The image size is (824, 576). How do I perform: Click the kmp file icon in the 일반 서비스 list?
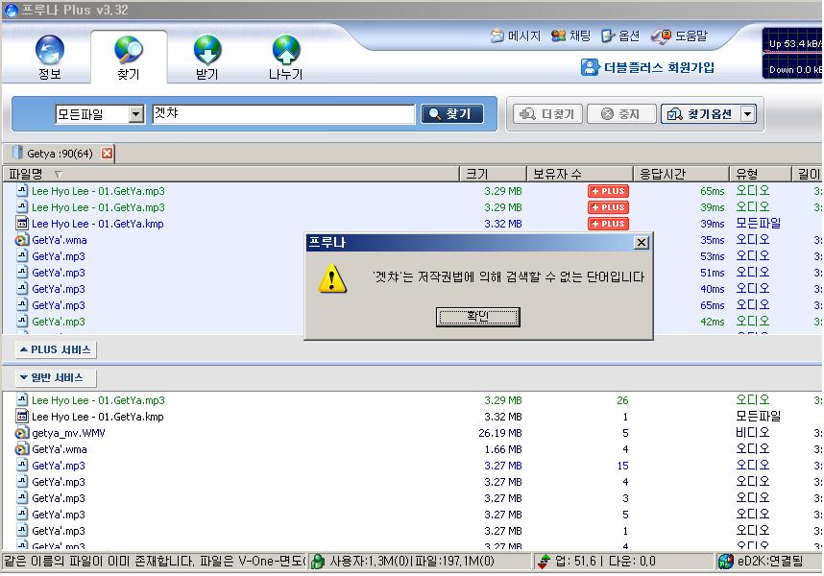21,417
